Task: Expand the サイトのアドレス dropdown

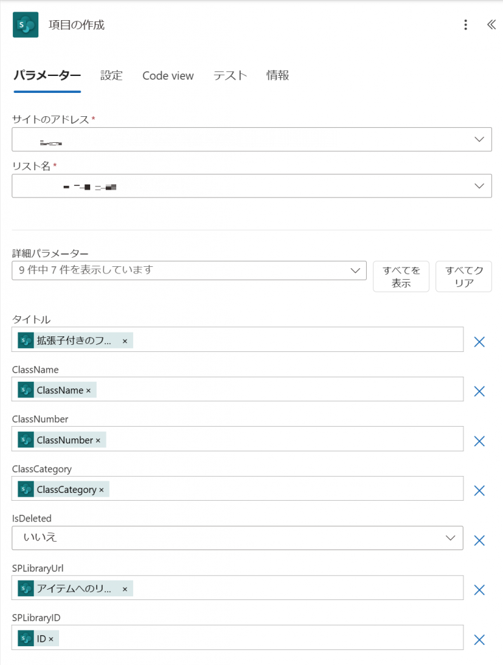Action: (x=479, y=140)
